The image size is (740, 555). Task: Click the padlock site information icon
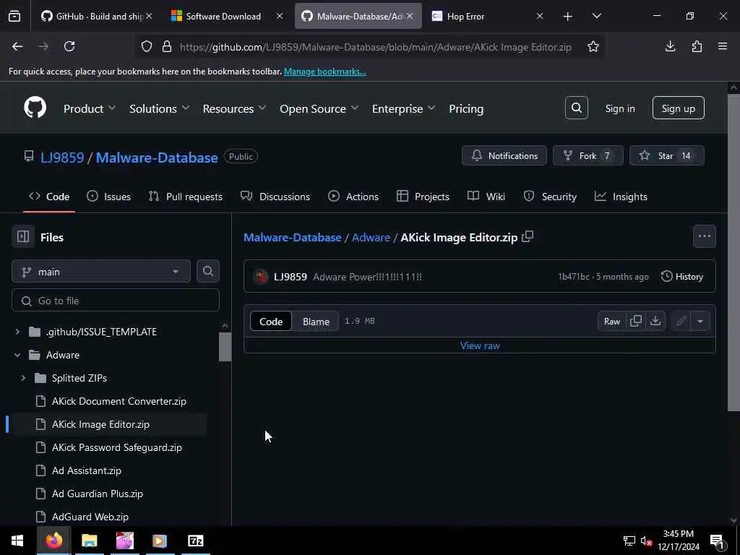coord(167,46)
